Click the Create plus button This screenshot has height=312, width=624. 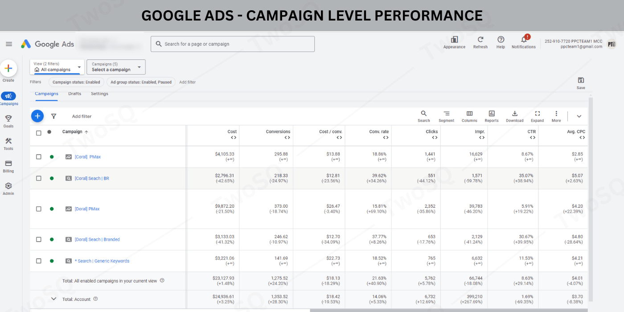coord(8,69)
